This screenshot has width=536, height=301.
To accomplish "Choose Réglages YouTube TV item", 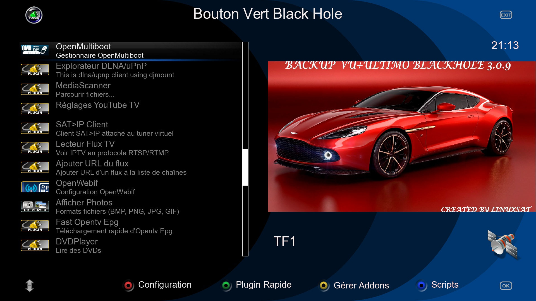I will [x=97, y=105].
